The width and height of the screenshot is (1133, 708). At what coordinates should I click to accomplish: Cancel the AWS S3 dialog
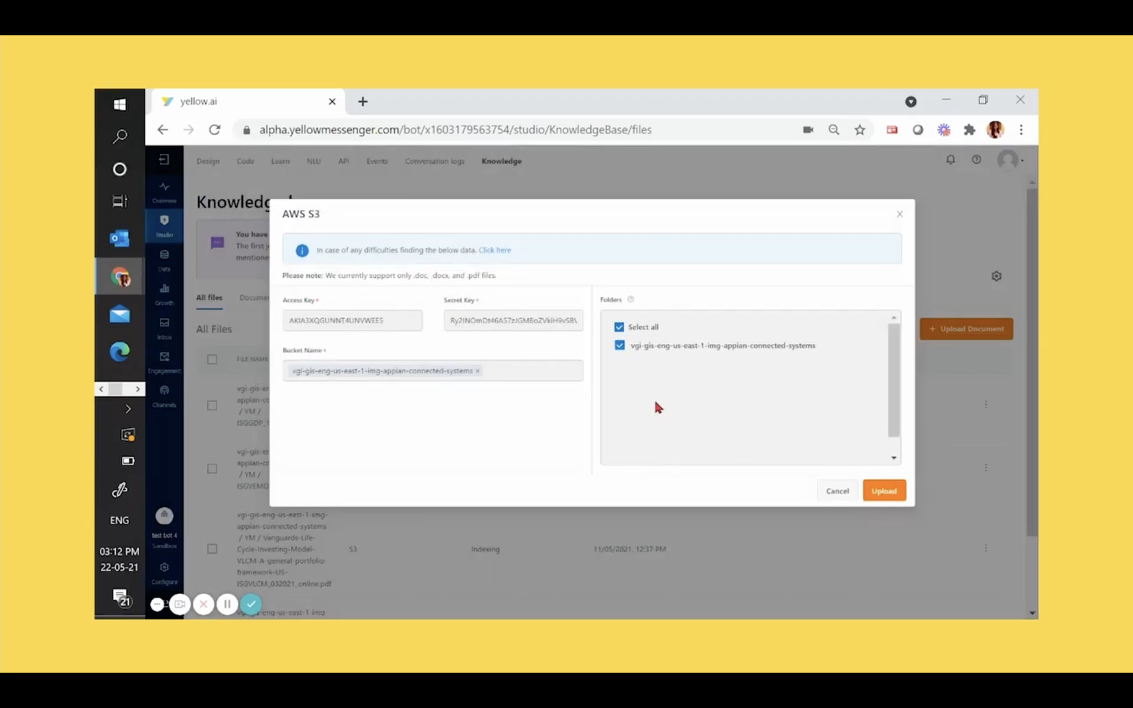837,491
